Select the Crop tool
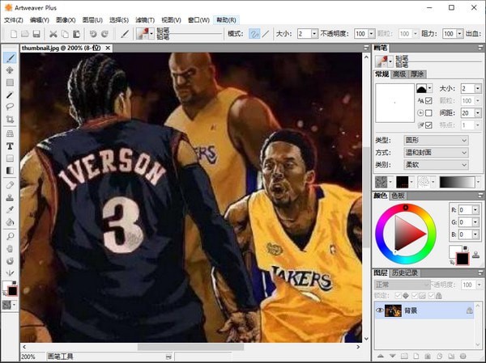 pos(10,120)
